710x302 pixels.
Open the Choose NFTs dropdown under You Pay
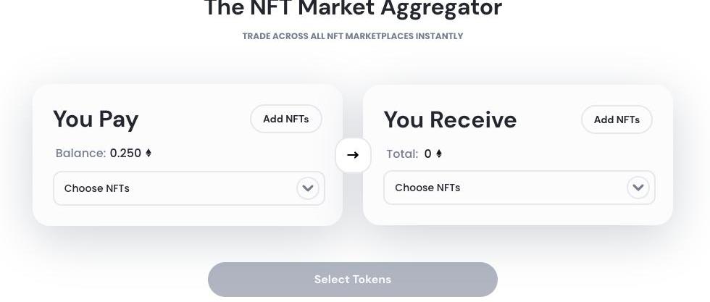(x=174, y=188)
